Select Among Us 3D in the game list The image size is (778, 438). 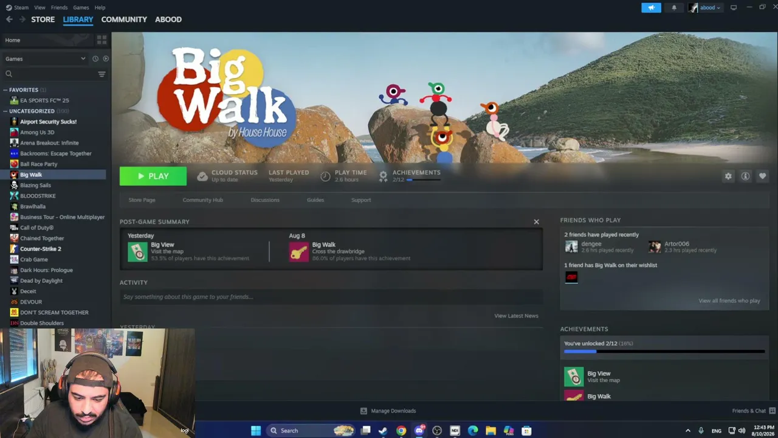coord(37,132)
